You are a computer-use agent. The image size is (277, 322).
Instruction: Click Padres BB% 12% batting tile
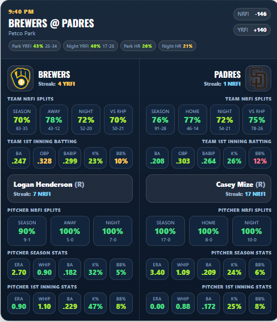pos(260,158)
